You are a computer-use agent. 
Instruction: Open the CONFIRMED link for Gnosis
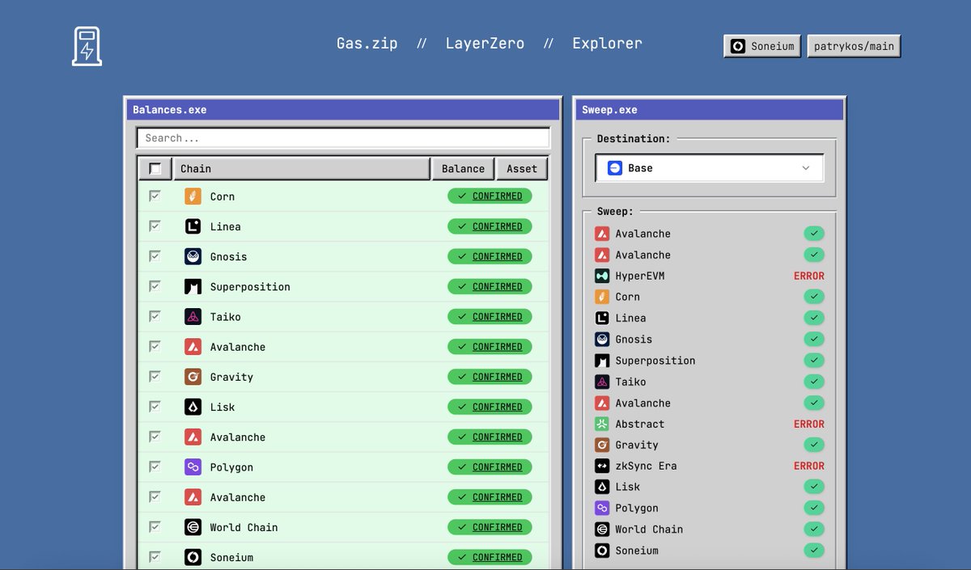[490, 256]
